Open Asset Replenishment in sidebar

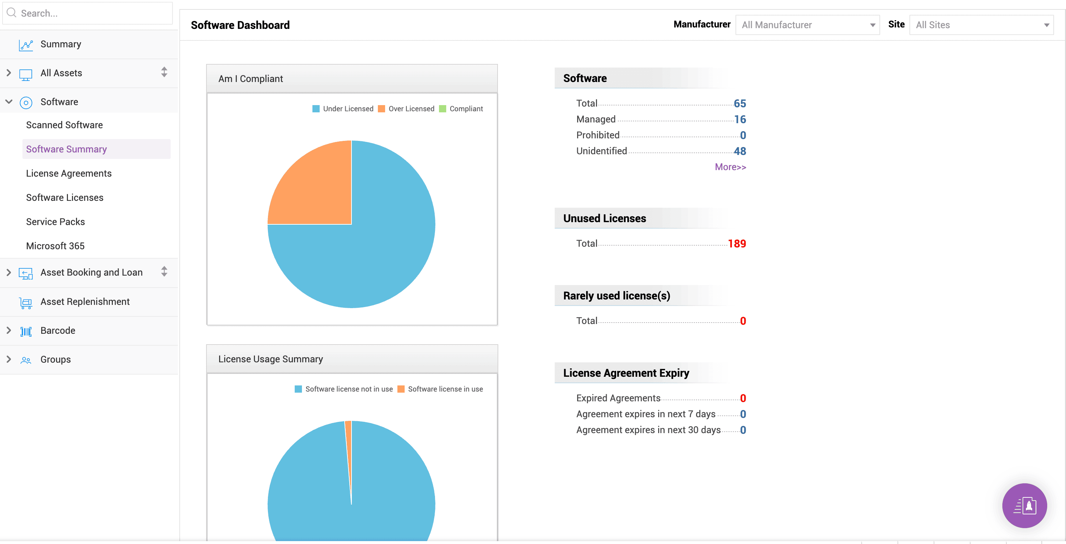coord(85,302)
